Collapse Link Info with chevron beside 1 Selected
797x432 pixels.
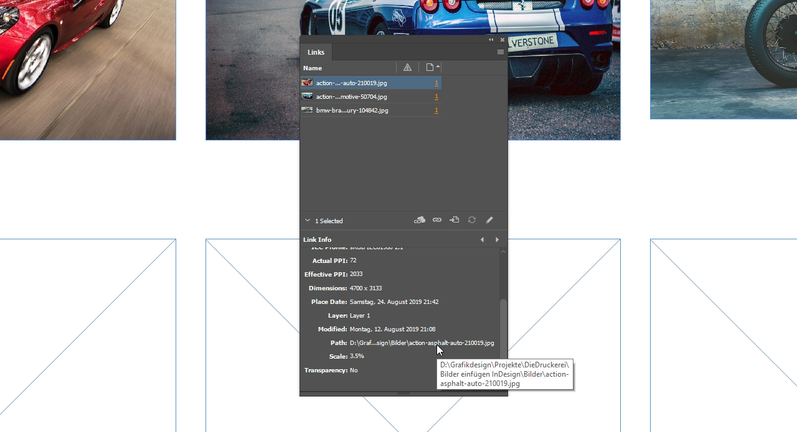click(308, 221)
